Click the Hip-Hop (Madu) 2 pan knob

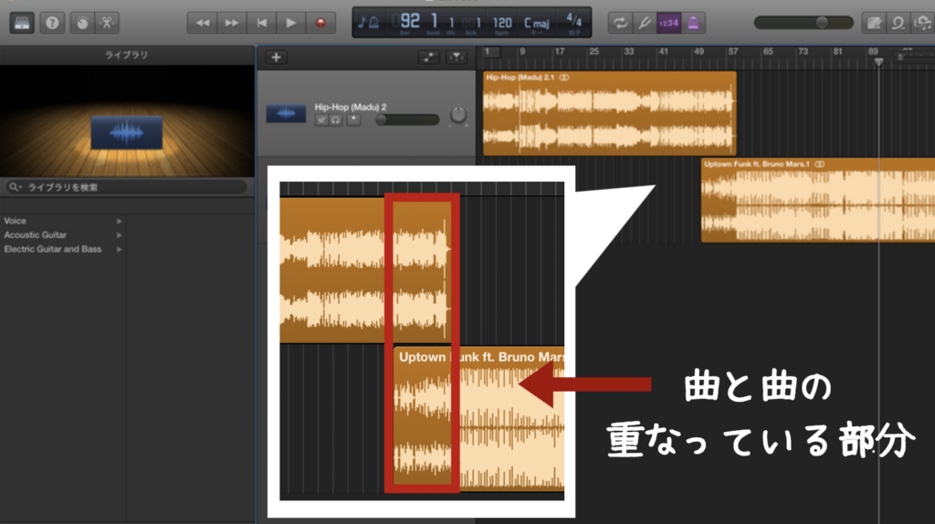[458, 114]
